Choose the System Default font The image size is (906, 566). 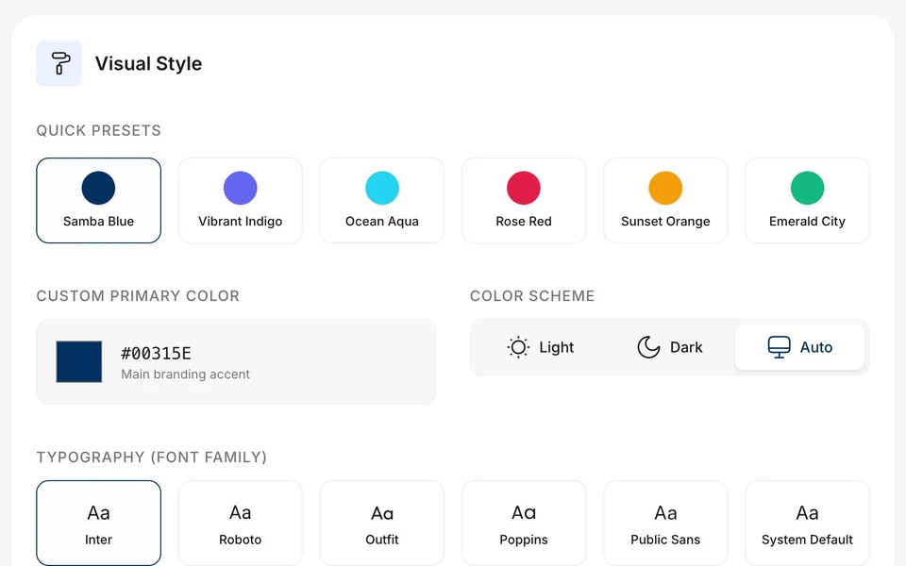[x=807, y=524]
